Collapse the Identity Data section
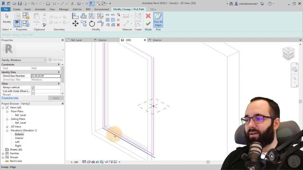 59,72
